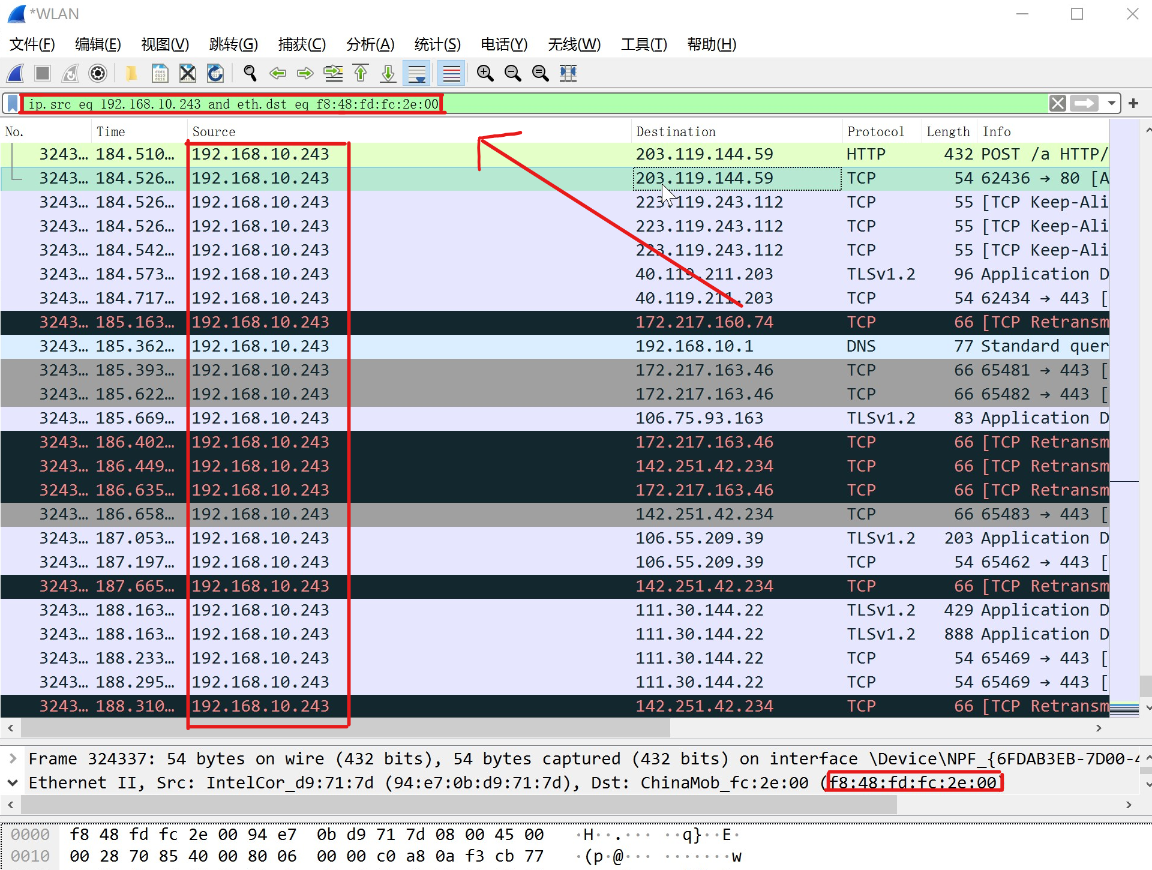The width and height of the screenshot is (1152, 870).
Task: Click the packet list vertical scrollbar thumb
Action: [x=1145, y=686]
